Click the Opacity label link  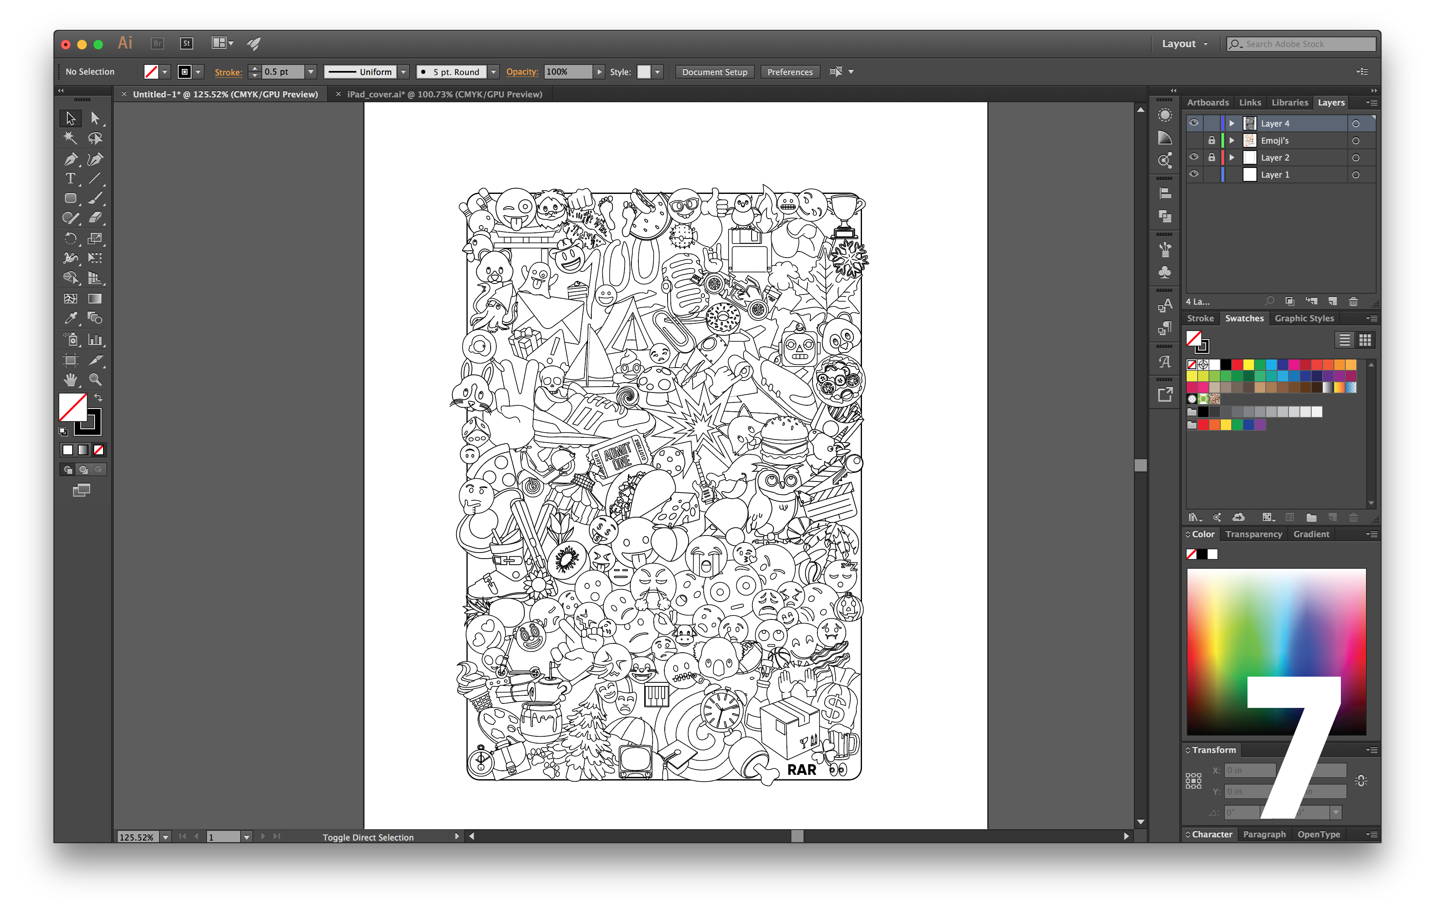tap(522, 72)
